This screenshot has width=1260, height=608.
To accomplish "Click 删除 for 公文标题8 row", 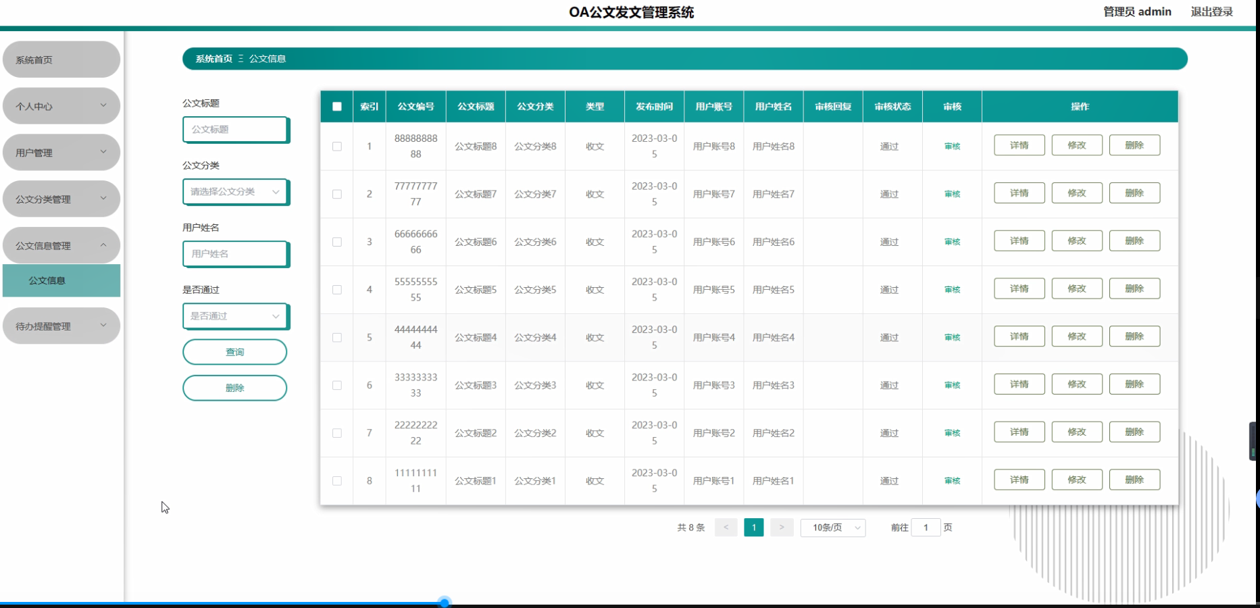I will [x=1135, y=145].
